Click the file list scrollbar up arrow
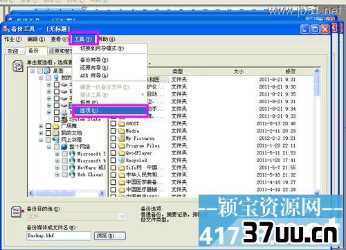This screenshot has width=346, height=250. click(x=317, y=71)
